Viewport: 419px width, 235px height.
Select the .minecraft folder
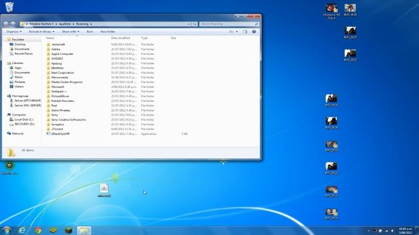(58, 44)
